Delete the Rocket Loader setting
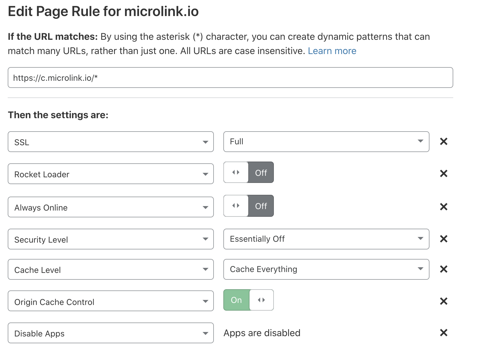 click(443, 173)
